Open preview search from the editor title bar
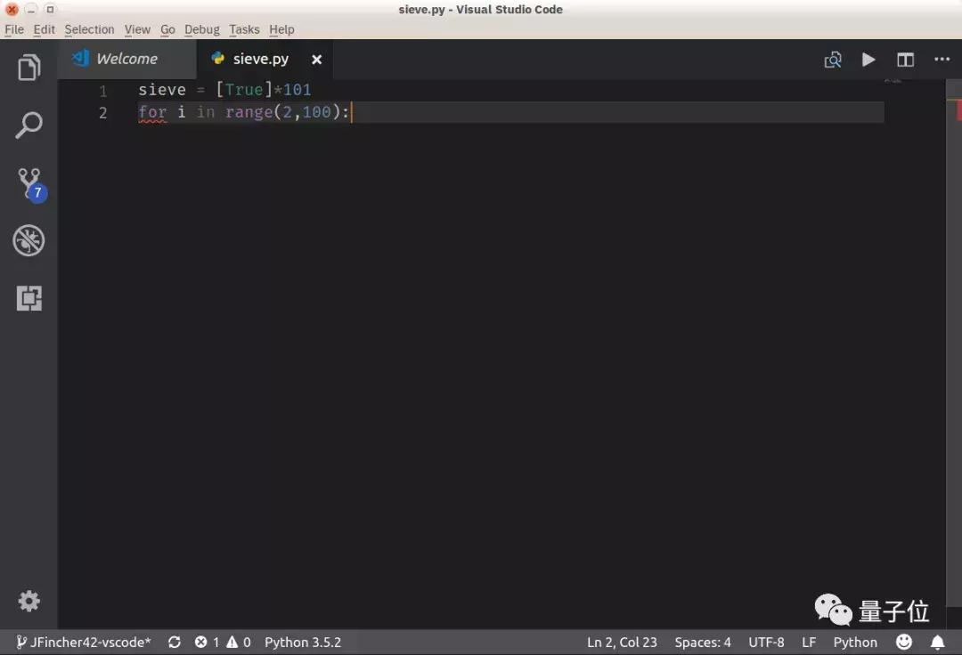This screenshot has width=962, height=655. click(833, 59)
